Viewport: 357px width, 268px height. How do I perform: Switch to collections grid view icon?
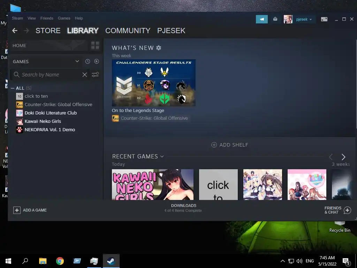(x=95, y=46)
